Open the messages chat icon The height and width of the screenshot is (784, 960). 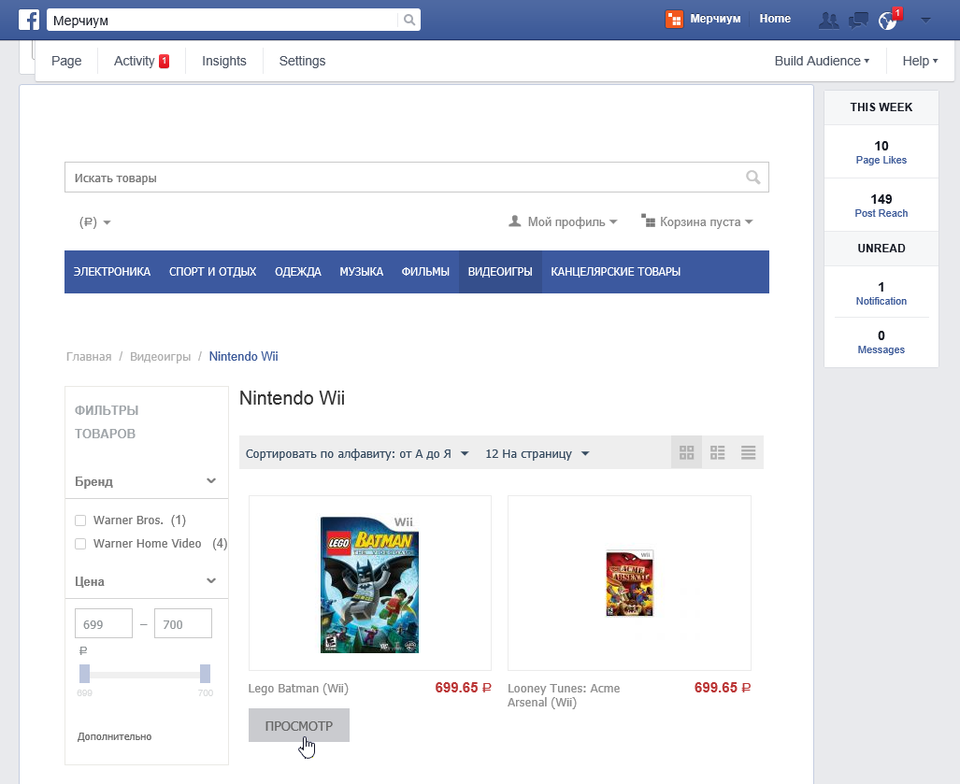click(858, 21)
